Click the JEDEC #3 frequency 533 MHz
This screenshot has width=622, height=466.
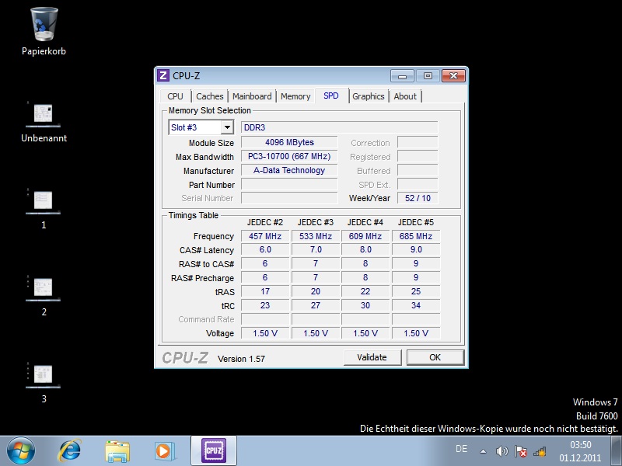point(316,236)
